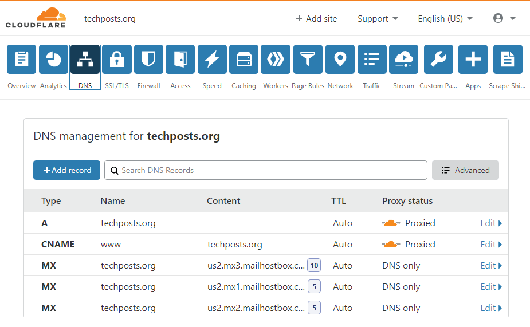Click the techposts.org site name in header
The height and width of the screenshot is (327, 530).
pyautogui.click(x=110, y=19)
